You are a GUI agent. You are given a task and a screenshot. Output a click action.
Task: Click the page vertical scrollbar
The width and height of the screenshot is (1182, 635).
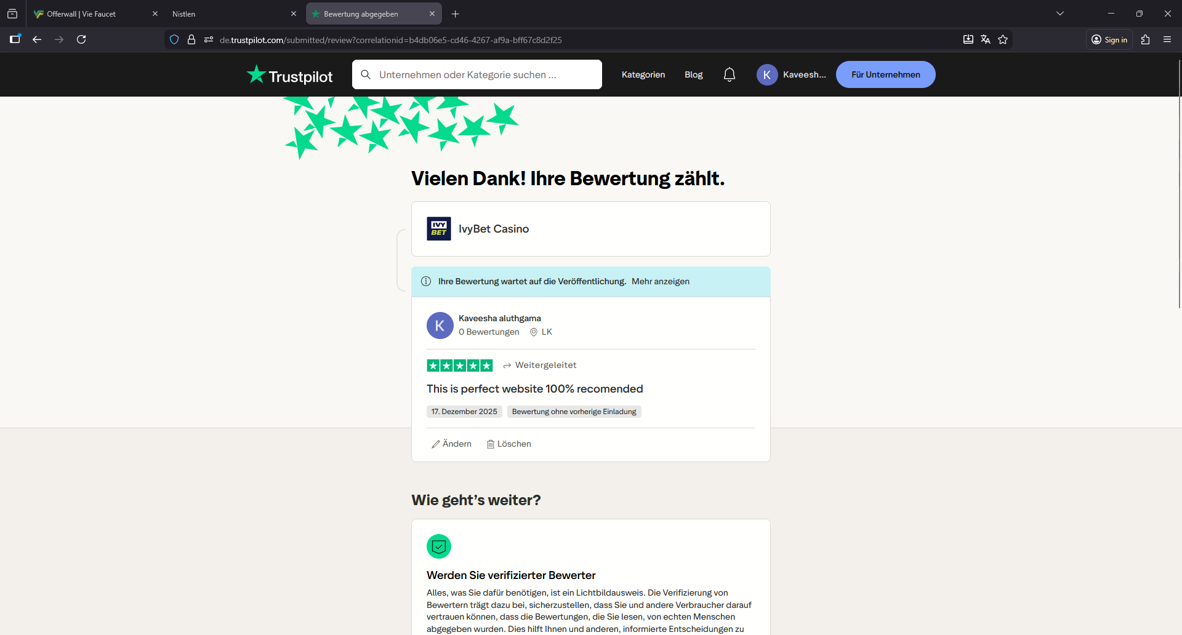coord(1180,185)
